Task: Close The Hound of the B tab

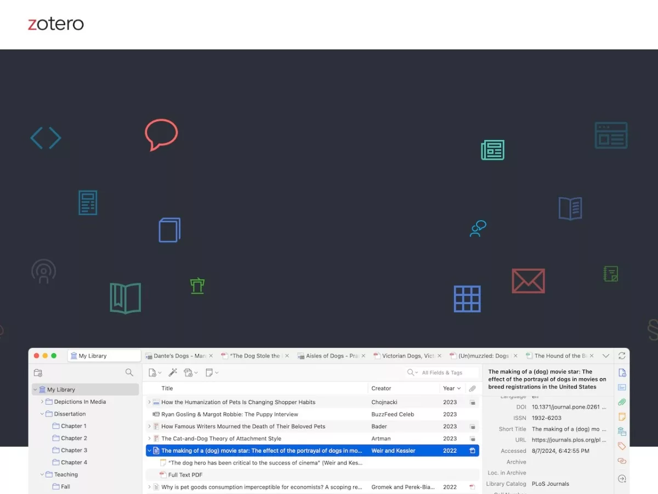Action: (592, 356)
